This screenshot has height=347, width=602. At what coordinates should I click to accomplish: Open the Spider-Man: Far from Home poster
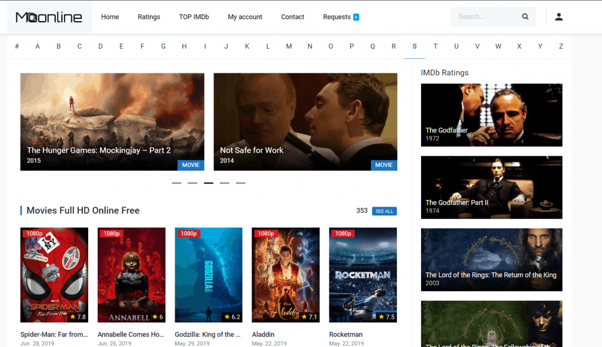(54, 275)
